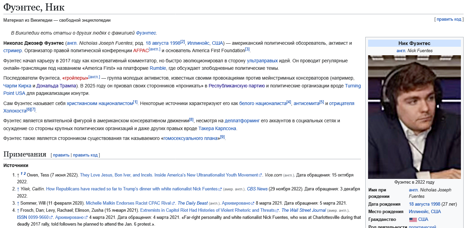466x228 pixels.
Task: Jump to footnote [9] after 'гомосексуального плана'
Action: (x=222, y=137)
